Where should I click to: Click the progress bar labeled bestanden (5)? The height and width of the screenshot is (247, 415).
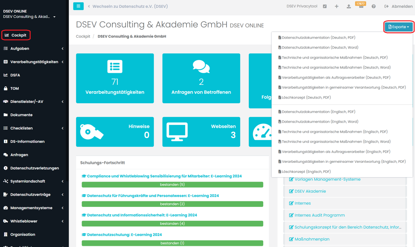[x=173, y=185]
